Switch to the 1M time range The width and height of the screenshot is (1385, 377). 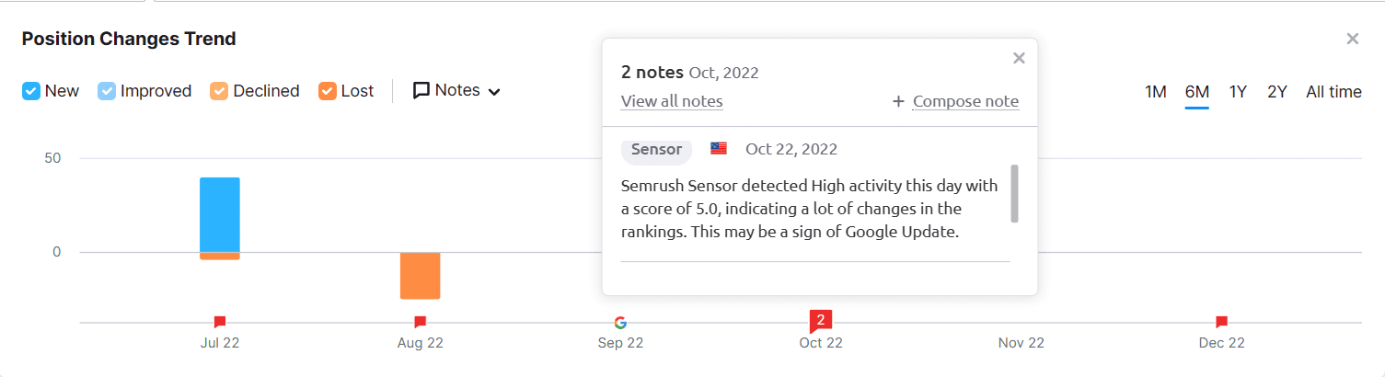click(1156, 92)
